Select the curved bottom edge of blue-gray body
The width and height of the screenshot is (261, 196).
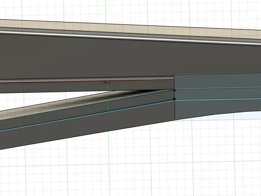click(x=218, y=115)
